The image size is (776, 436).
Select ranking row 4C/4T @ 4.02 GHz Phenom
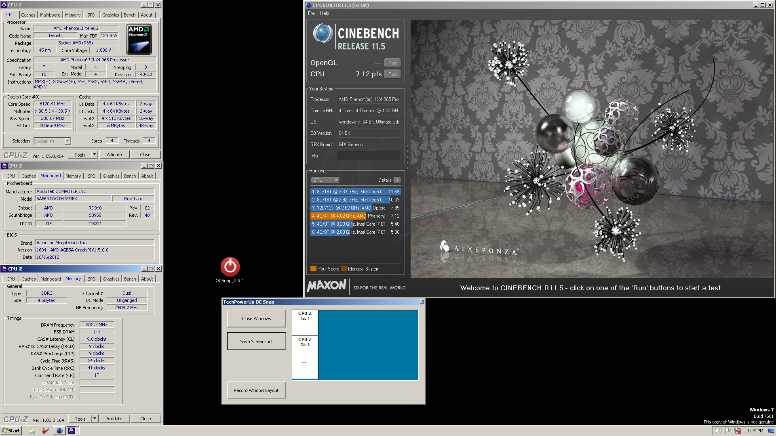pyautogui.click(x=356, y=216)
